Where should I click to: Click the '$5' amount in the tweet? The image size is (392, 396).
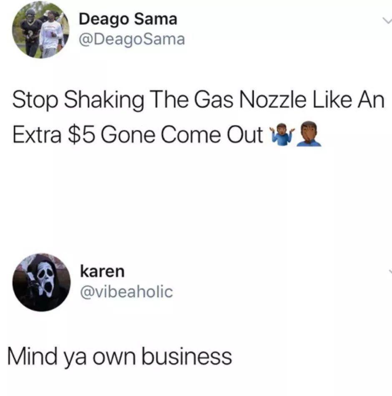tap(81, 135)
